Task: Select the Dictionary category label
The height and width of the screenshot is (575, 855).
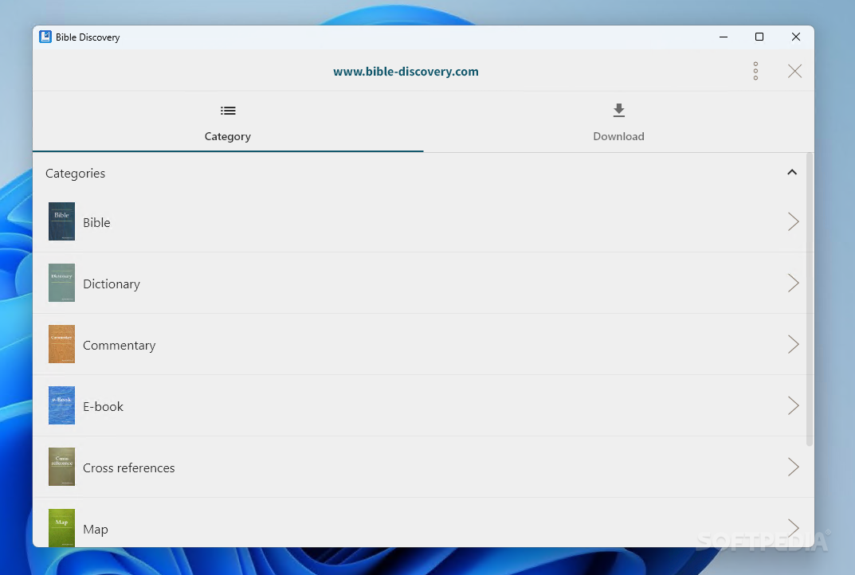Action: (112, 284)
